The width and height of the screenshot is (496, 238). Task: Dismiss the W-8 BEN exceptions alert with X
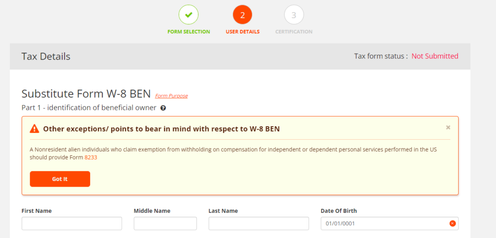(448, 127)
